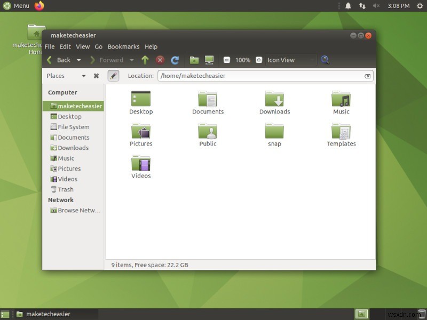Click the Search magnifier icon

point(325,60)
